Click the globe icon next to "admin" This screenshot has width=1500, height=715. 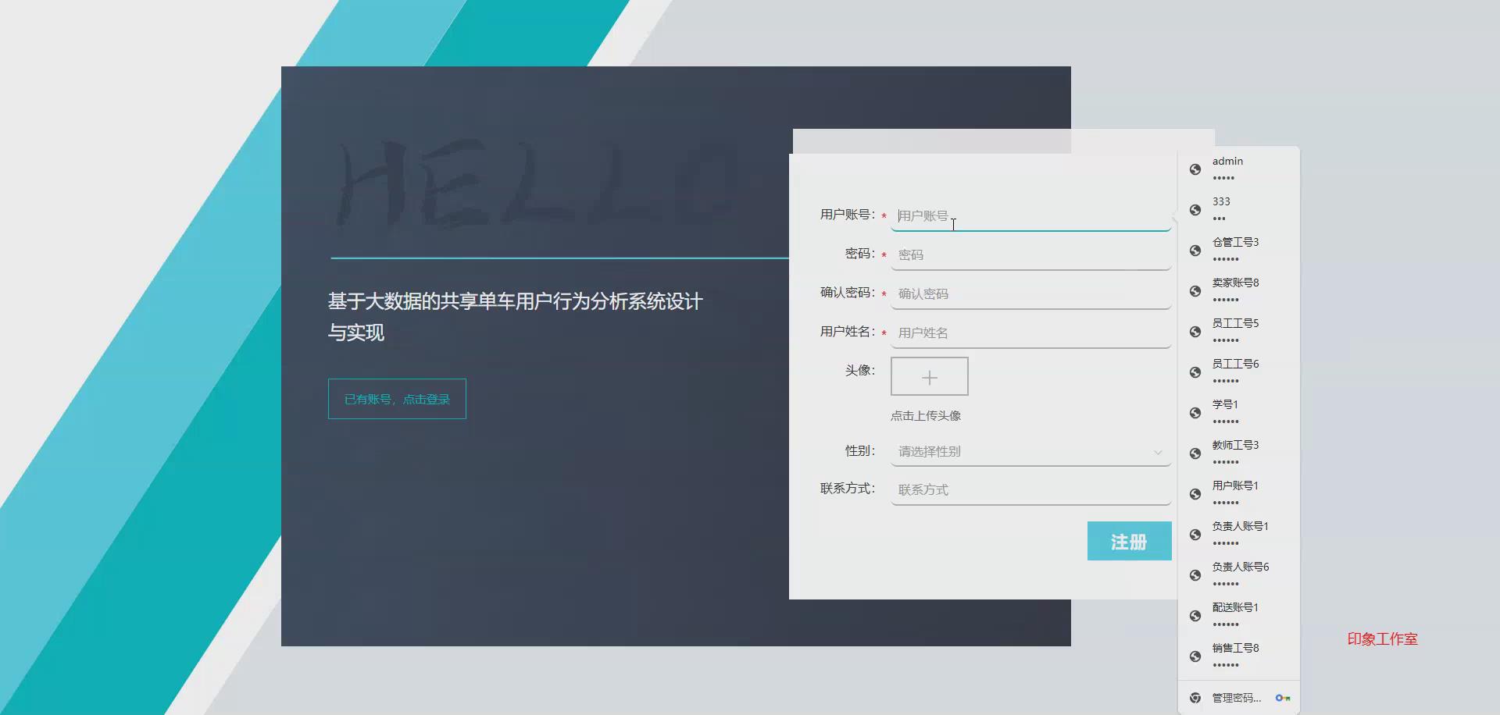point(1195,170)
